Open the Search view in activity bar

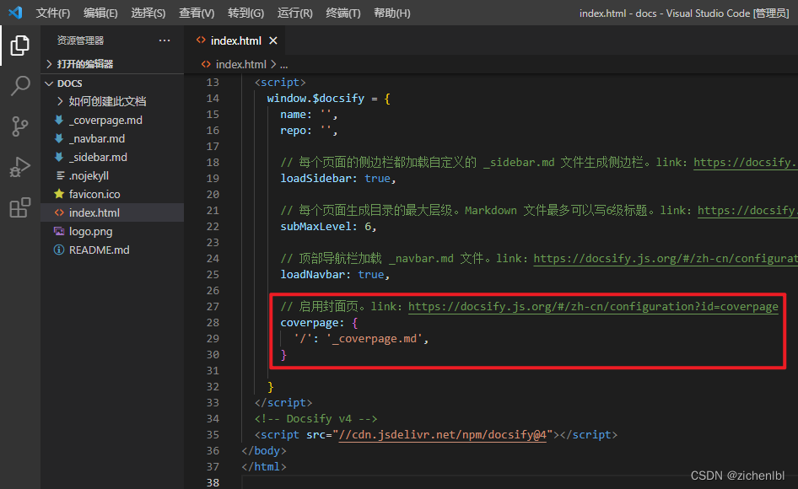(20, 86)
